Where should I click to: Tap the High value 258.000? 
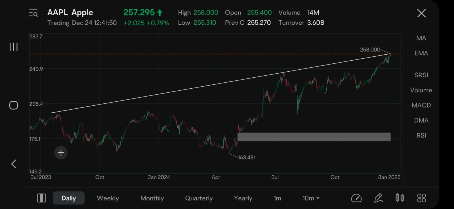tap(206, 13)
